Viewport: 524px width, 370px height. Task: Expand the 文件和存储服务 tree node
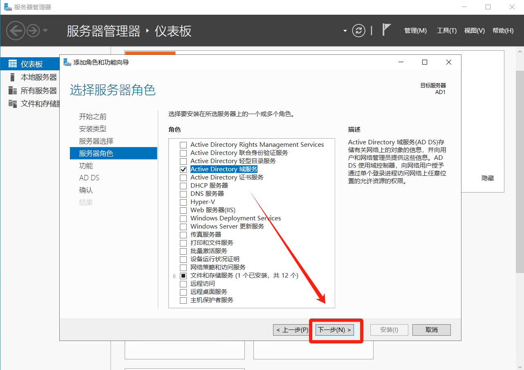pyautogui.click(x=175, y=276)
